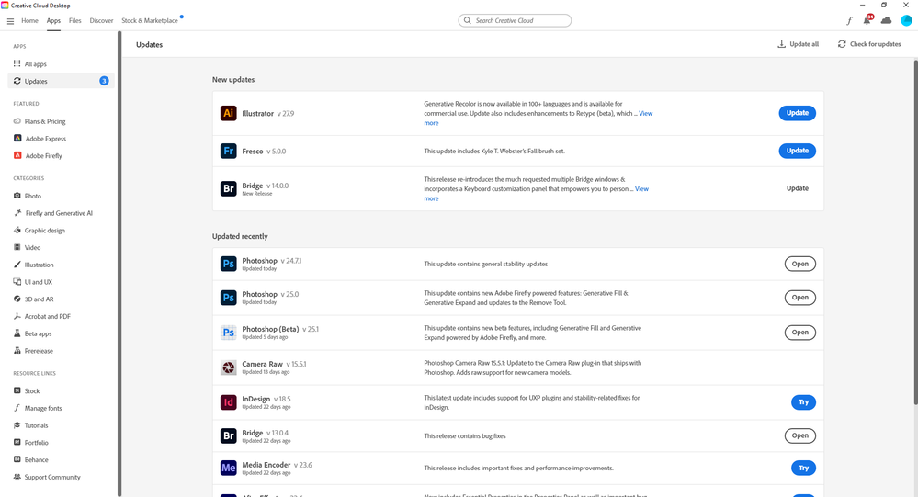Open the user profile avatar
Viewport: 918px width, 497px height.
(x=906, y=20)
